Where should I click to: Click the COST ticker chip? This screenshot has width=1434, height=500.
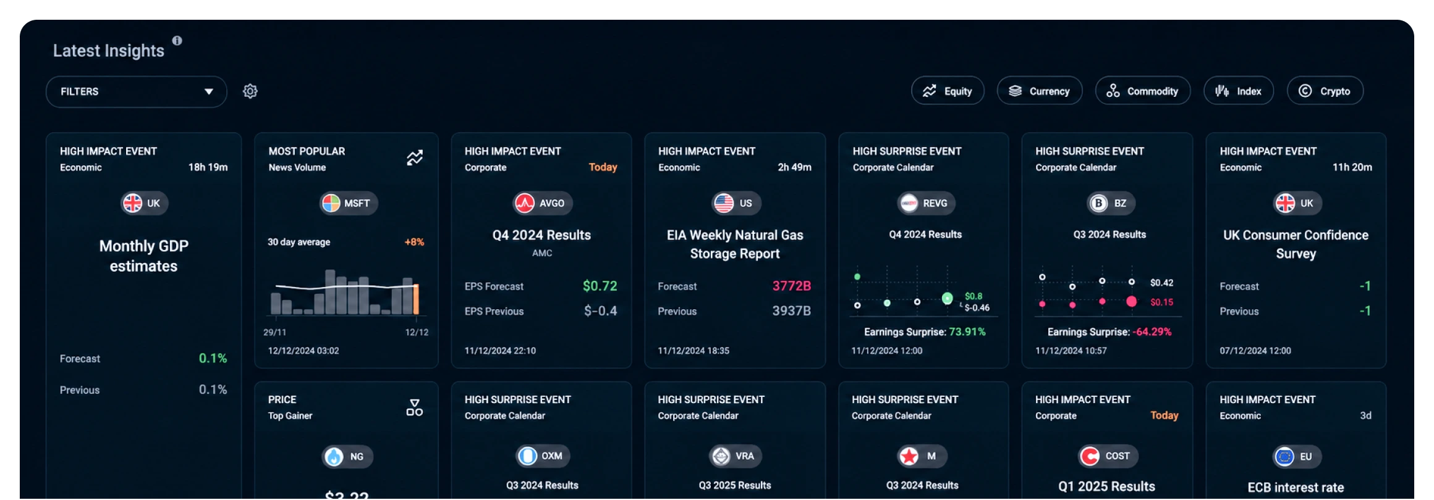click(x=1108, y=456)
